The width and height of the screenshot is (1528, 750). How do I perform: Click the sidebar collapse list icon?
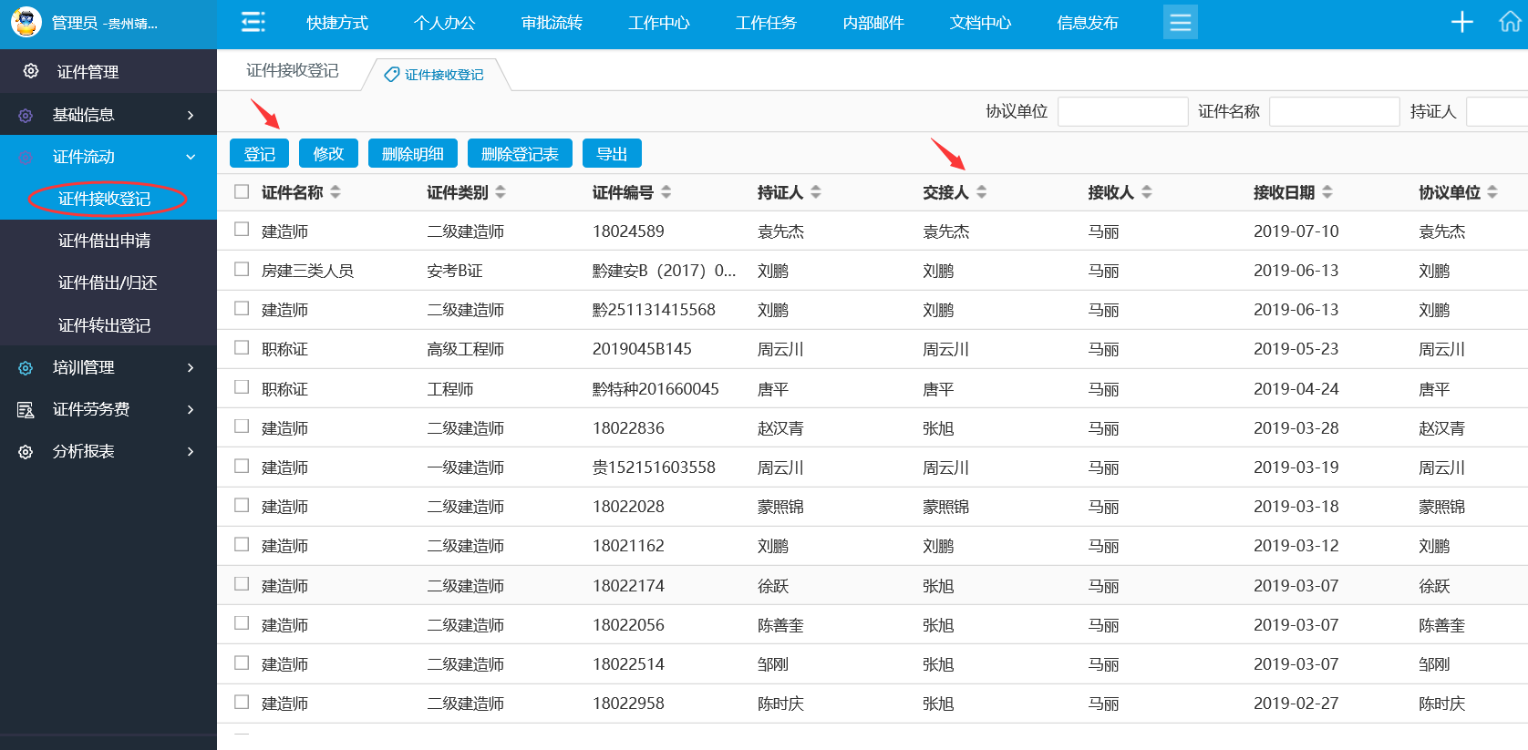point(253,23)
